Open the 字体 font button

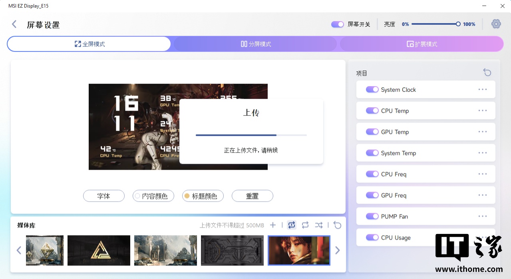coord(104,196)
